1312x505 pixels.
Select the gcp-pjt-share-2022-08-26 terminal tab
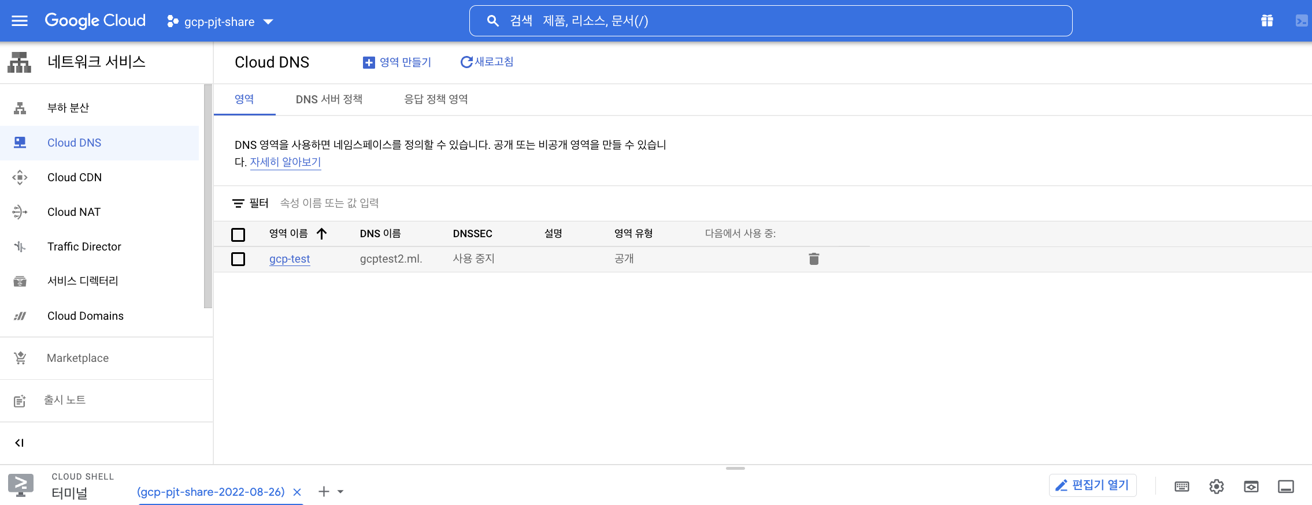tap(211, 492)
